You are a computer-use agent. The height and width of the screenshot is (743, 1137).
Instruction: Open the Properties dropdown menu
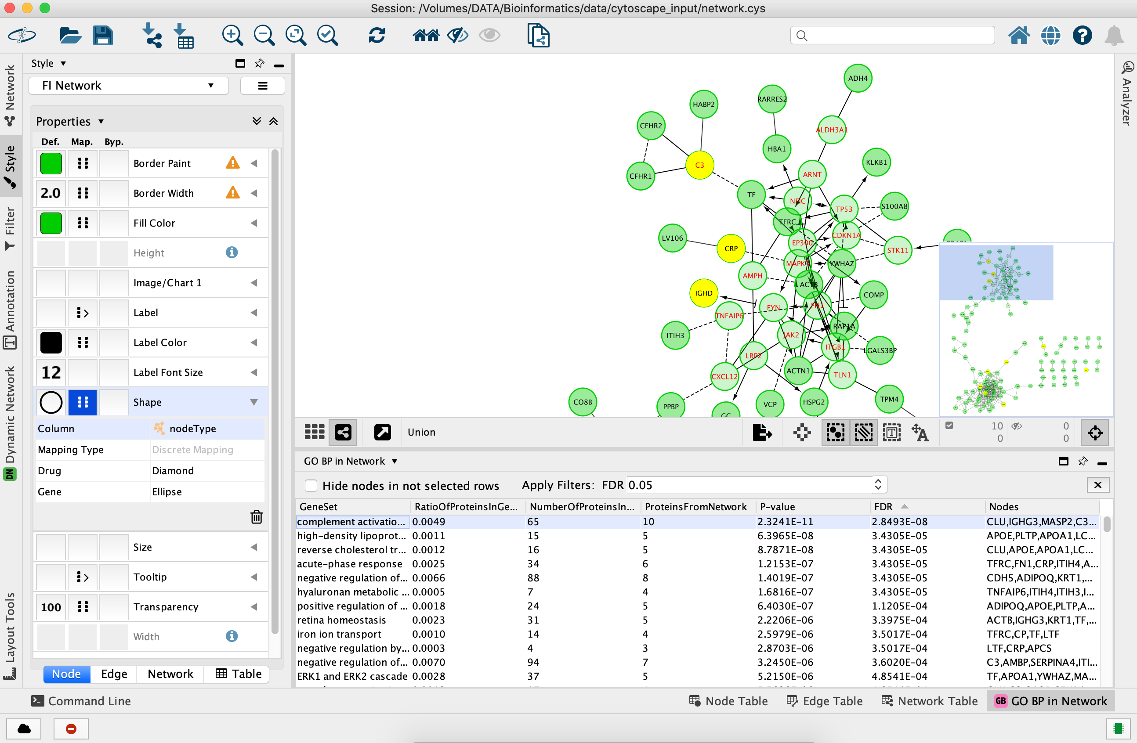[x=101, y=121]
